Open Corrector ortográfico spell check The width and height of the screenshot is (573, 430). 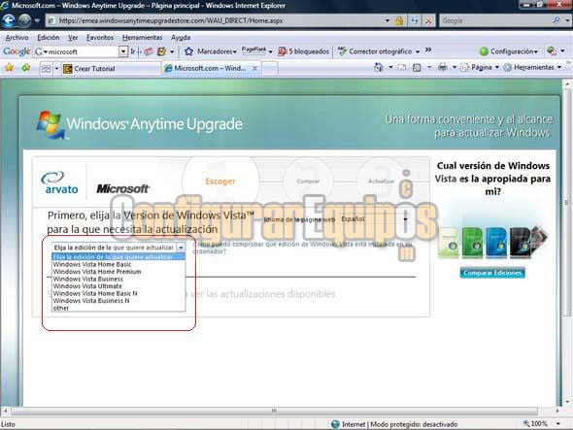pos(378,51)
